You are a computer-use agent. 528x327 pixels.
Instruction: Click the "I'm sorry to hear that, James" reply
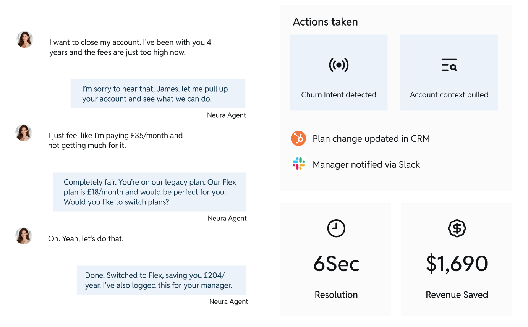tap(158, 94)
